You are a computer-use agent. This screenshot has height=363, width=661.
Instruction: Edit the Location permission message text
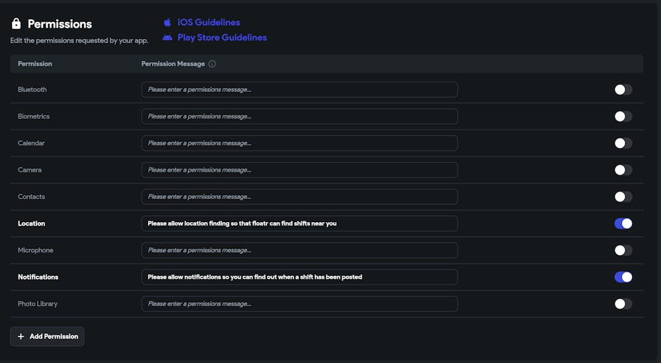299,223
